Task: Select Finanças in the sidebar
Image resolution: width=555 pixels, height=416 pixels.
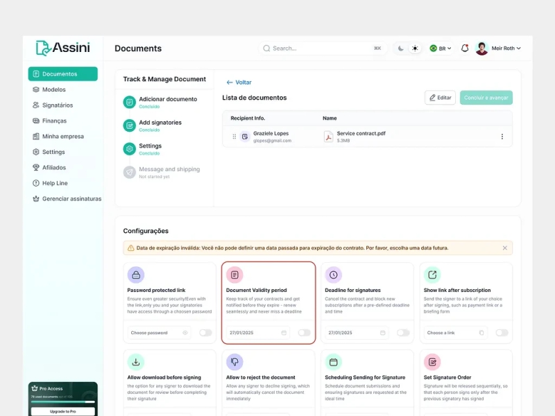Action: pyautogui.click(x=49, y=121)
